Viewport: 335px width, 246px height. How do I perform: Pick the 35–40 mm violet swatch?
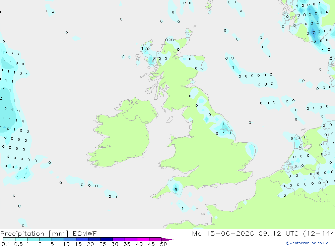pos(131,239)
